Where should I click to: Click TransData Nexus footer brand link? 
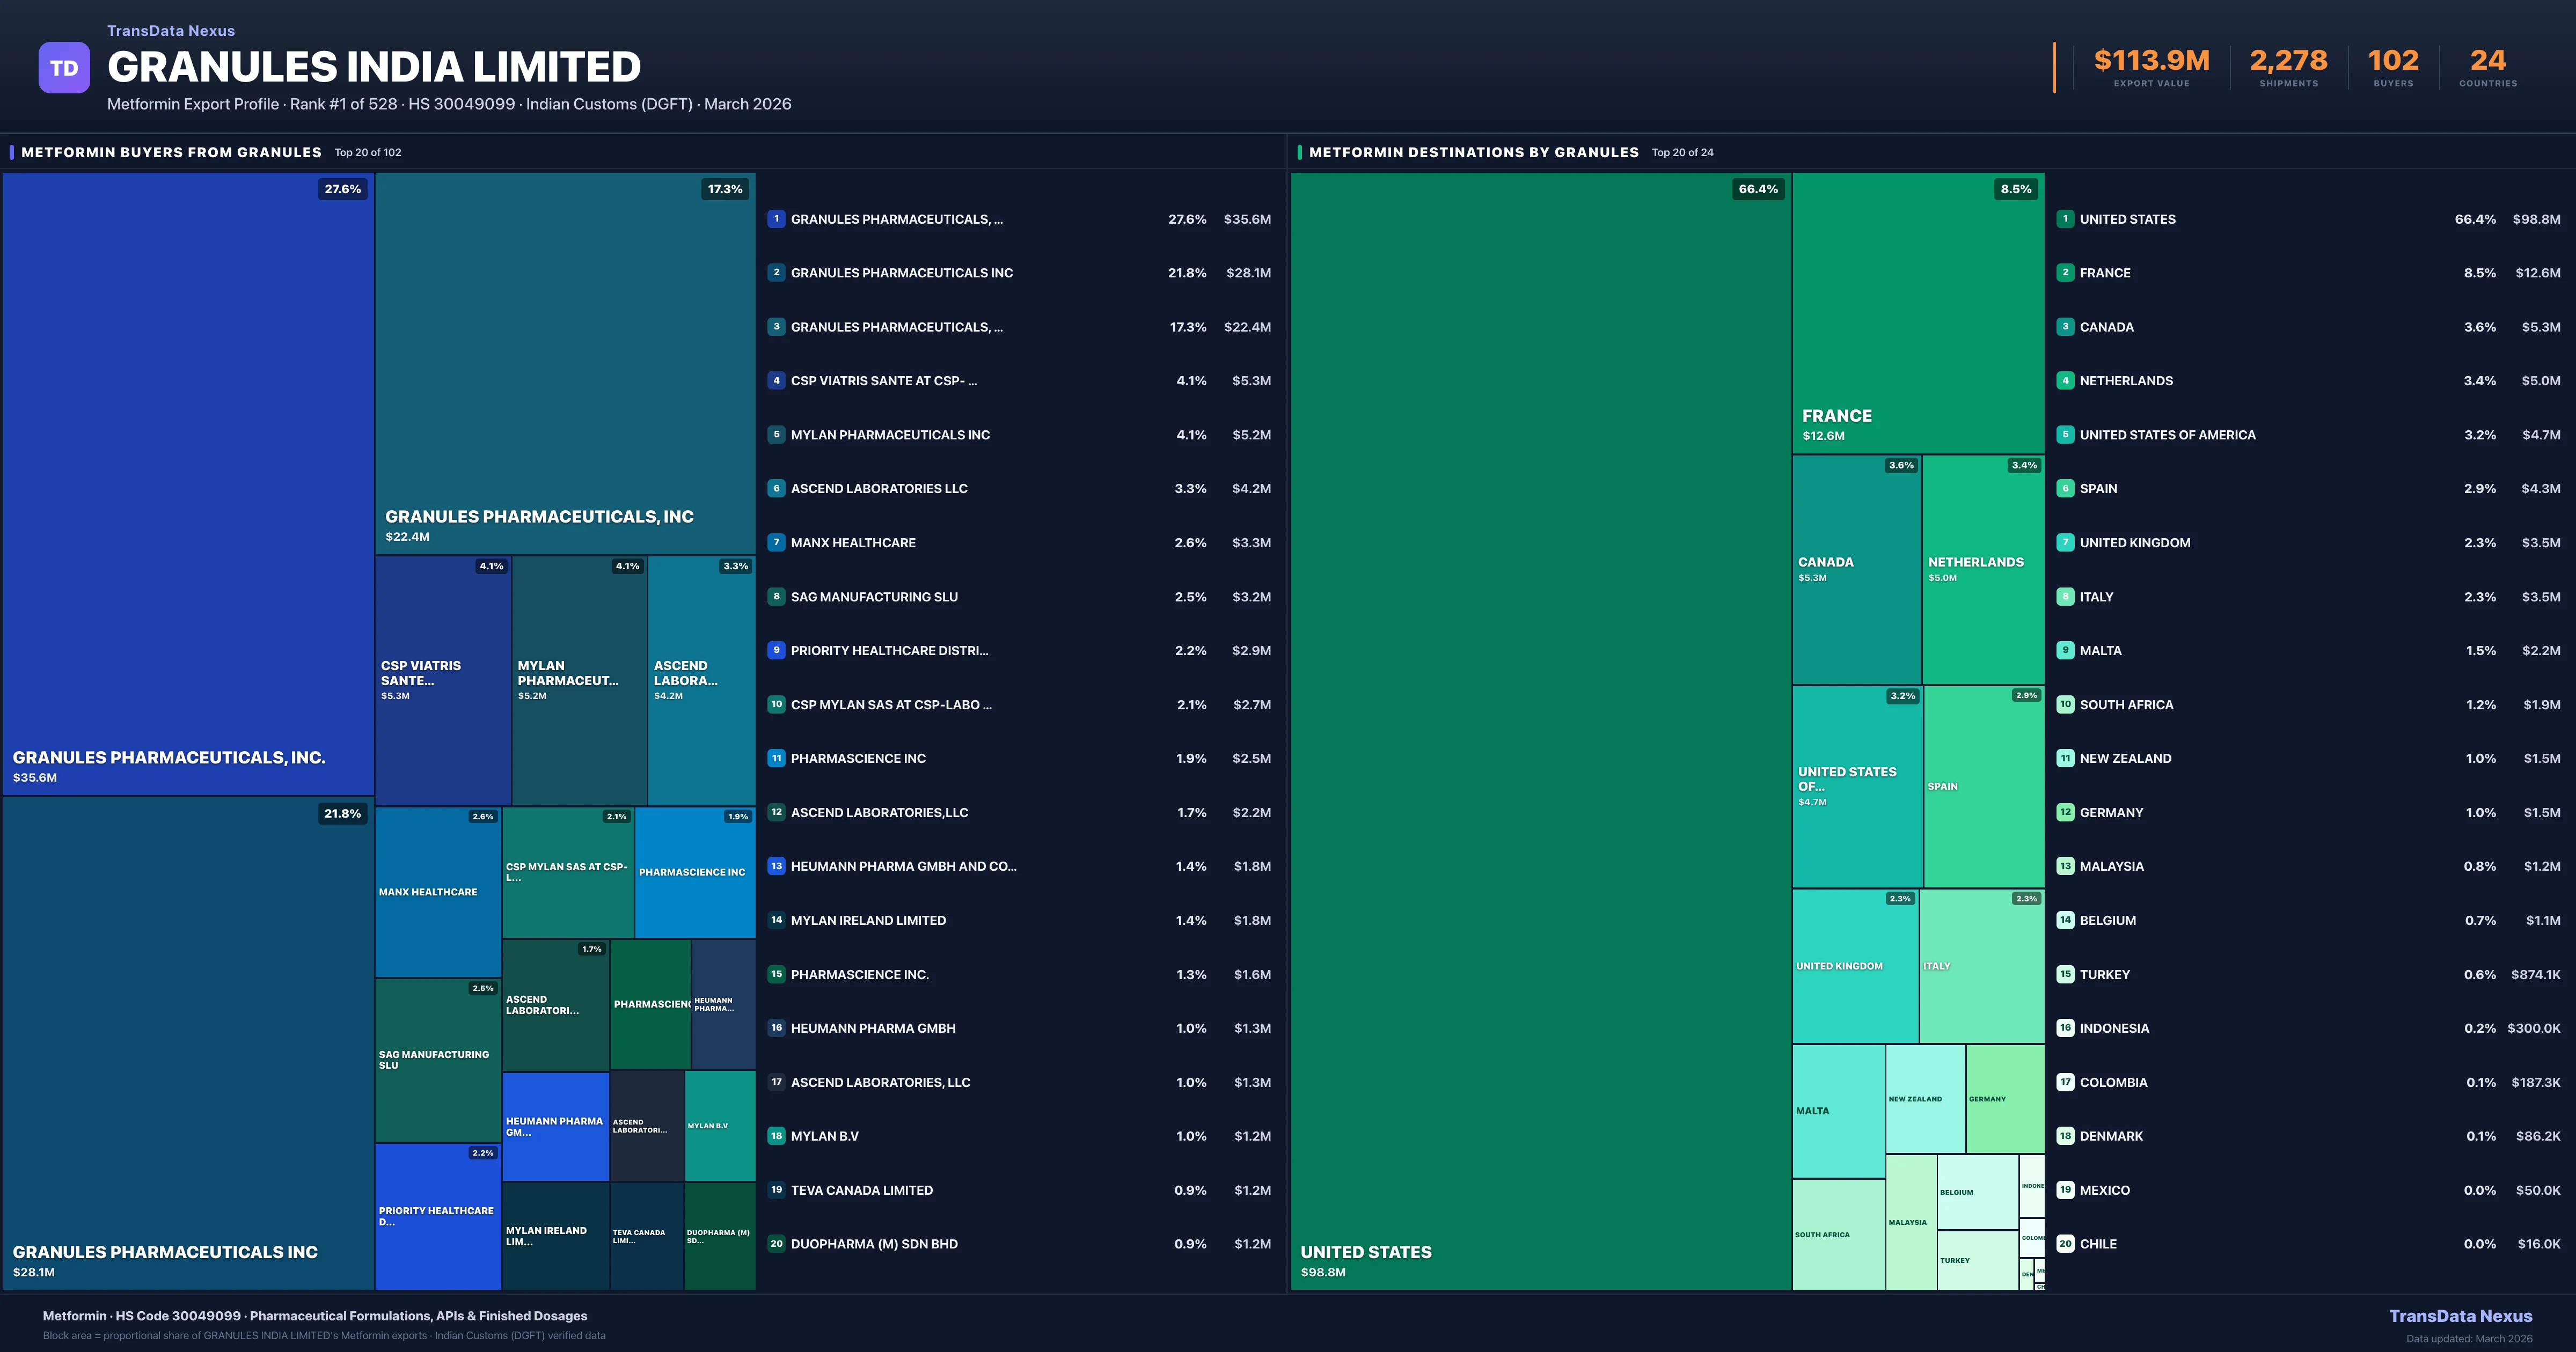click(x=2460, y=1316)
